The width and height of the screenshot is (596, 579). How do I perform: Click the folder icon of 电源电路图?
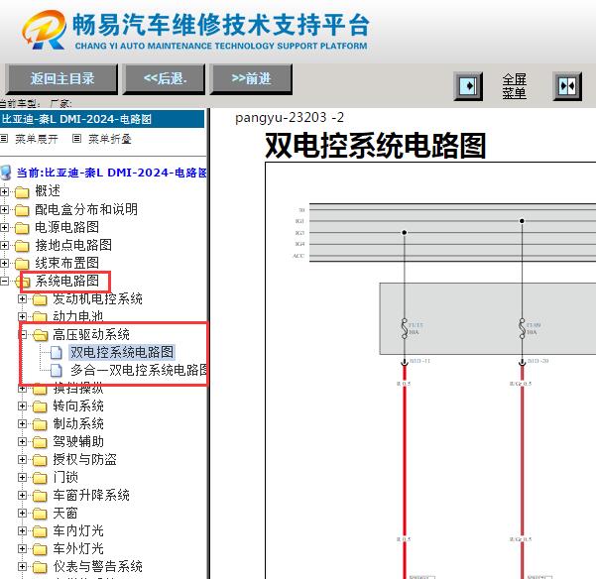[22, 228]
